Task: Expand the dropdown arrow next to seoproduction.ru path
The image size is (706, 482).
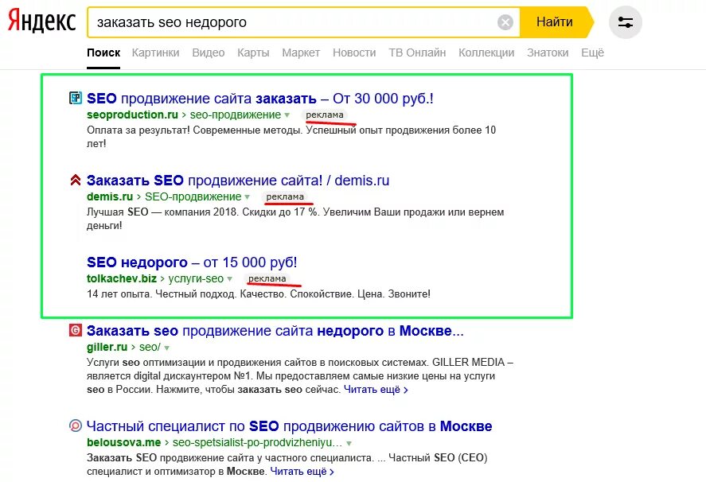Action: point(287,115)
